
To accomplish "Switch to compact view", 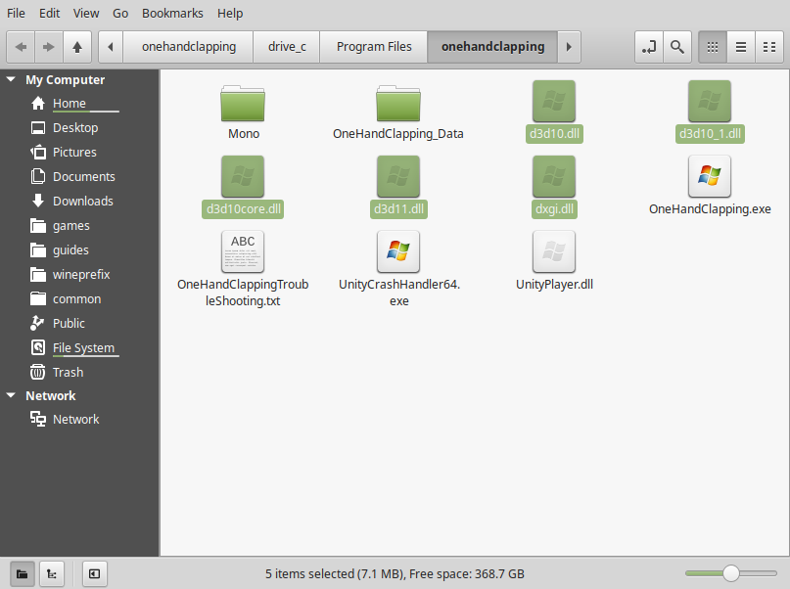I will (x=769, y=47).
